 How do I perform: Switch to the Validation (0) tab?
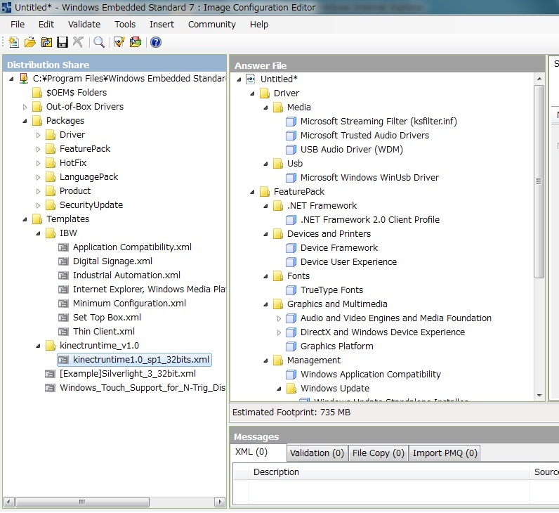click(x=317, y=453)
